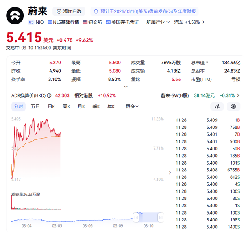Image resolution: width=244 pixels, height=232 pixels.
Task: Open the 总市值 dropdown arrow
Action: [207, 63]
